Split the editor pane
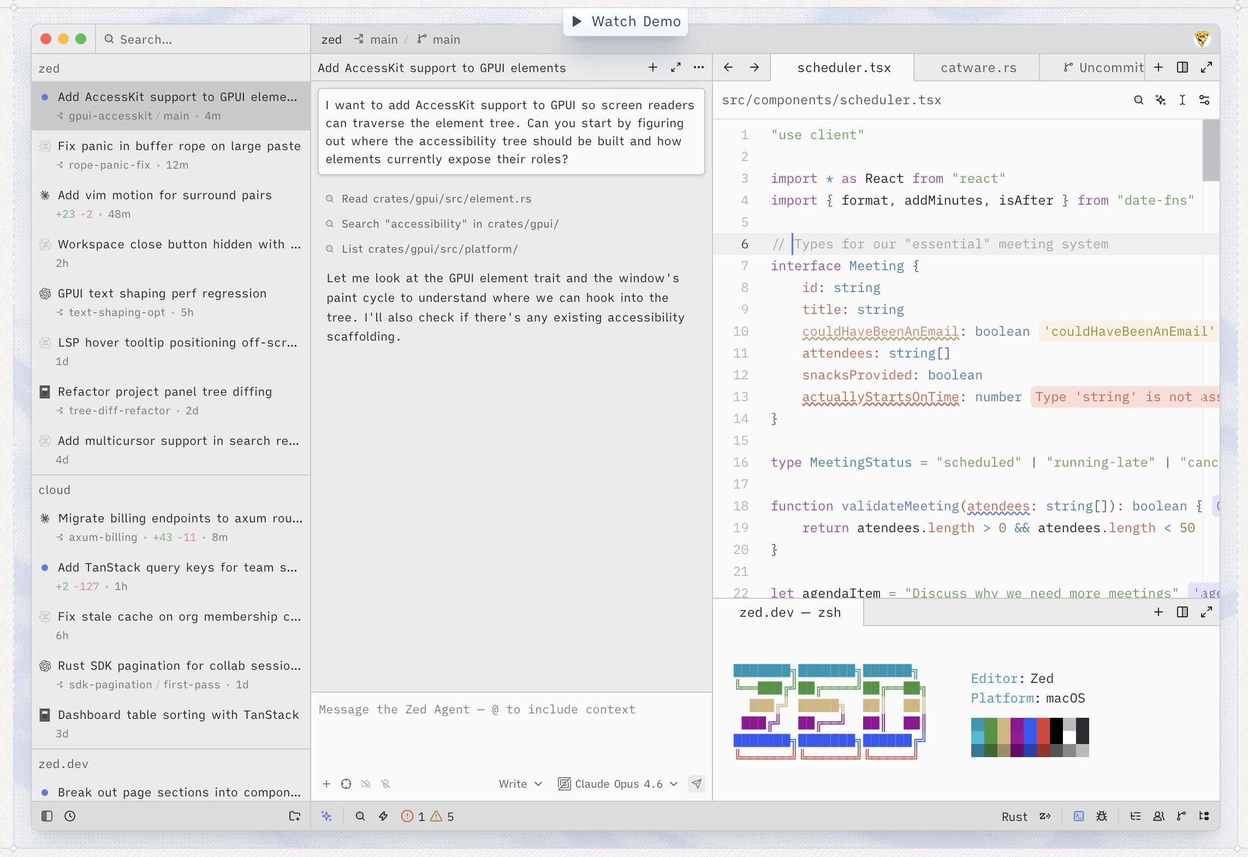The height and width of the screenshot is (857, 1248). [x=1182, y=67]
